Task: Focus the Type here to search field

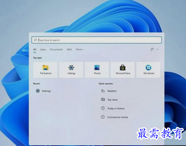Action: click(x=97, y=40)
